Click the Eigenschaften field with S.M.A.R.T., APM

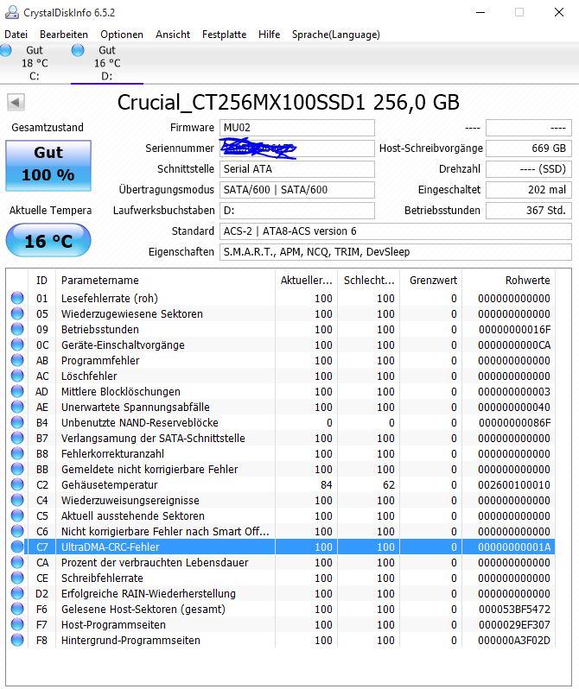click(396, 252)
